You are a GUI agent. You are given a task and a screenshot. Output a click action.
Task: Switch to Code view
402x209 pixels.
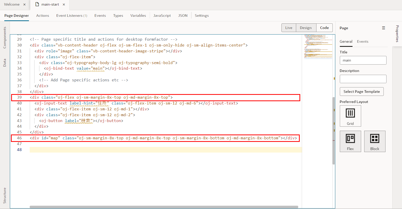324,28
